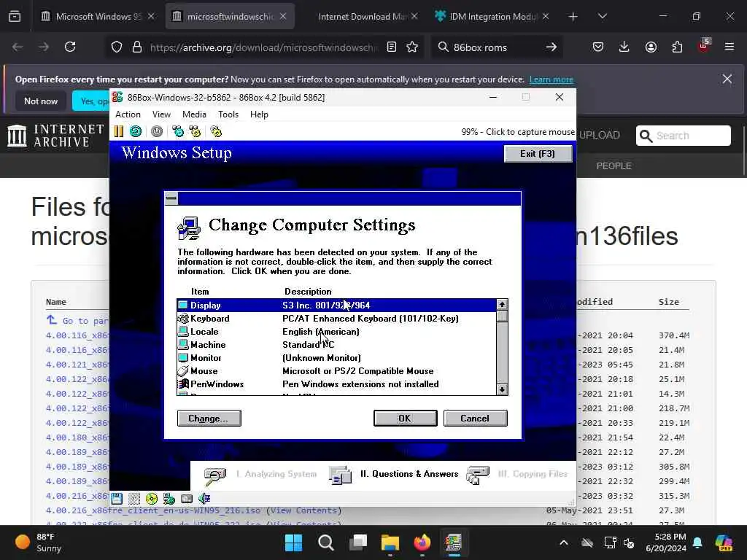This screenshot has height=560, width=747.
Task: Click second floppy drive status icon
Action: pos(134,499)
